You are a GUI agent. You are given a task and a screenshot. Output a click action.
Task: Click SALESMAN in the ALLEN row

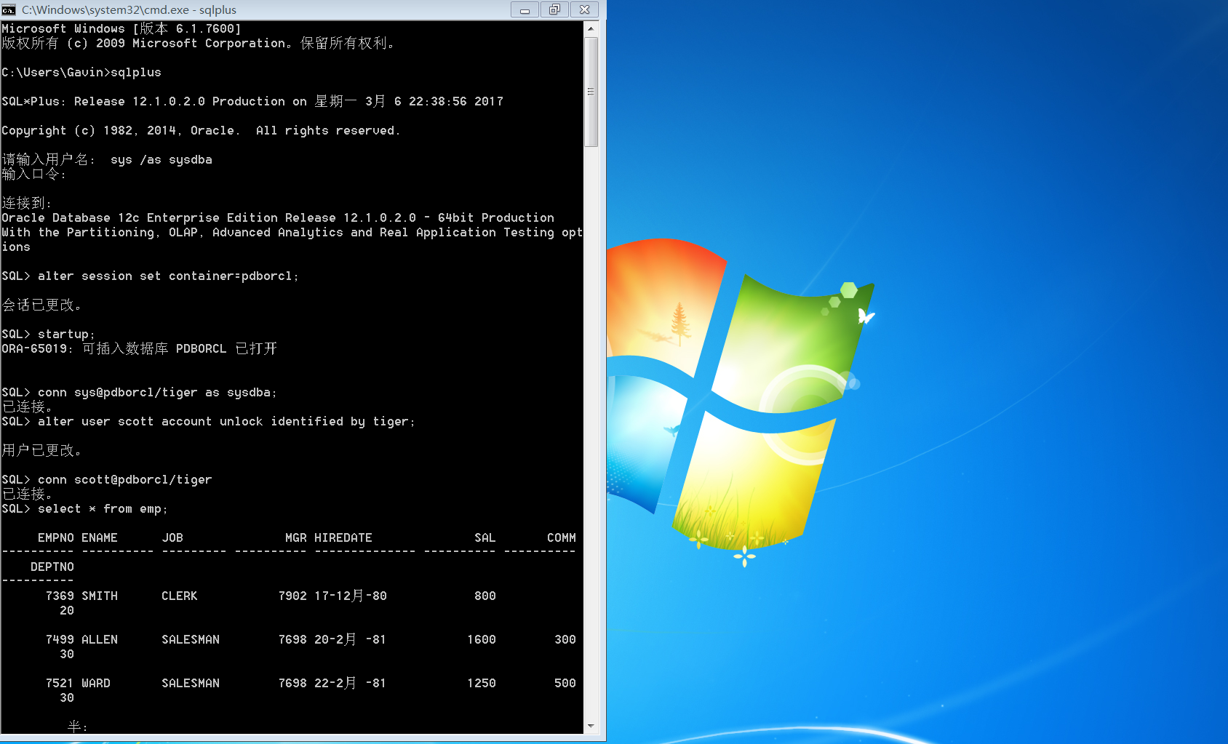click(191, 639)
